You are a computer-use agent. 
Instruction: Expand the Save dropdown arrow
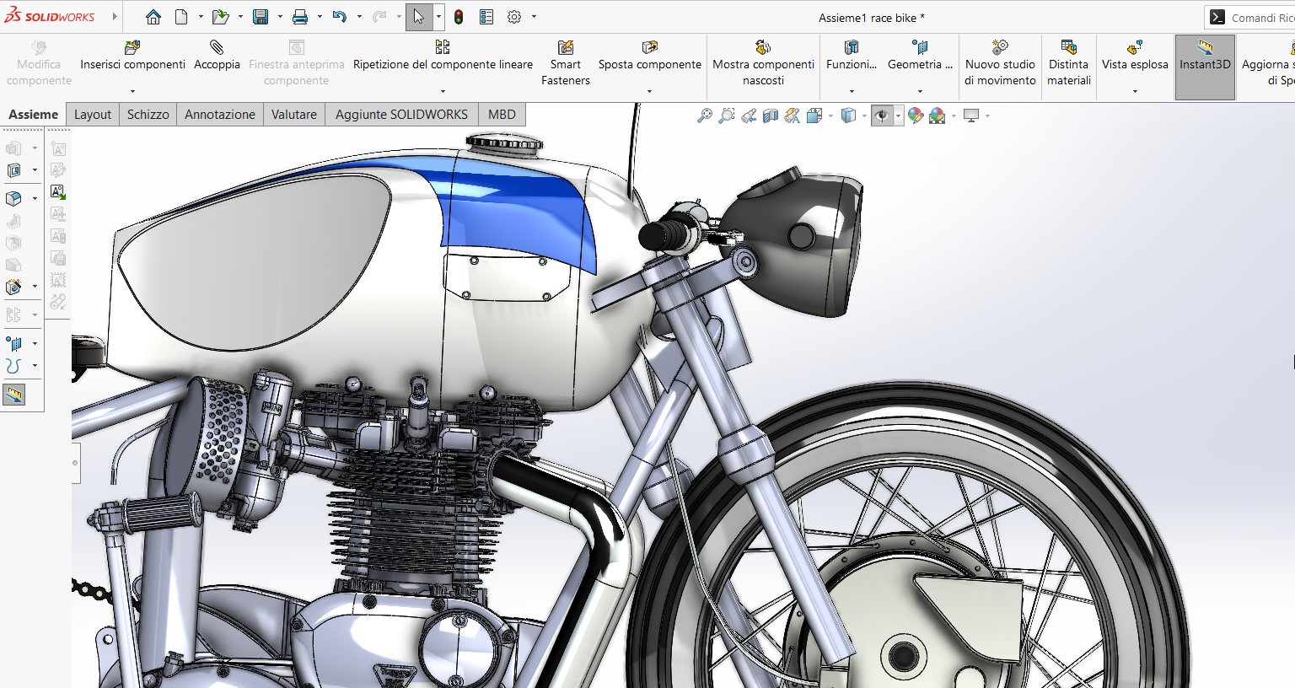[x=280, y=17]
